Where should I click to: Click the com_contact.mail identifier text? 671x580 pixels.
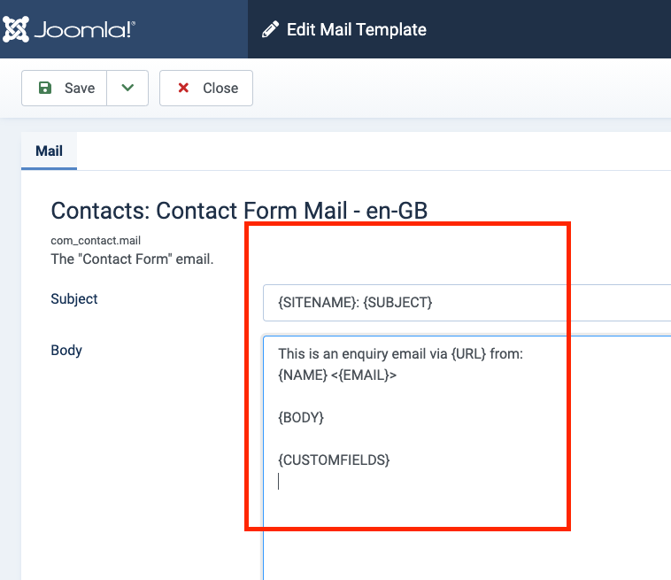click(x=96, y=241)
